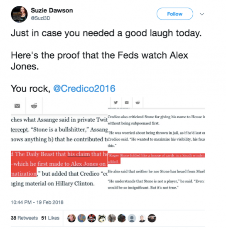The image size is (226, 229).
Task: Click the last liker avatar in row
Action: tap(152, 218)
